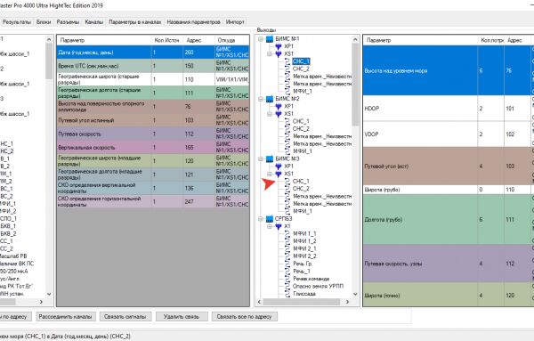The width and height of the screenshot is (534, 341).
Task: Select the Параметры в каналах tab
Action: [135, 21]
